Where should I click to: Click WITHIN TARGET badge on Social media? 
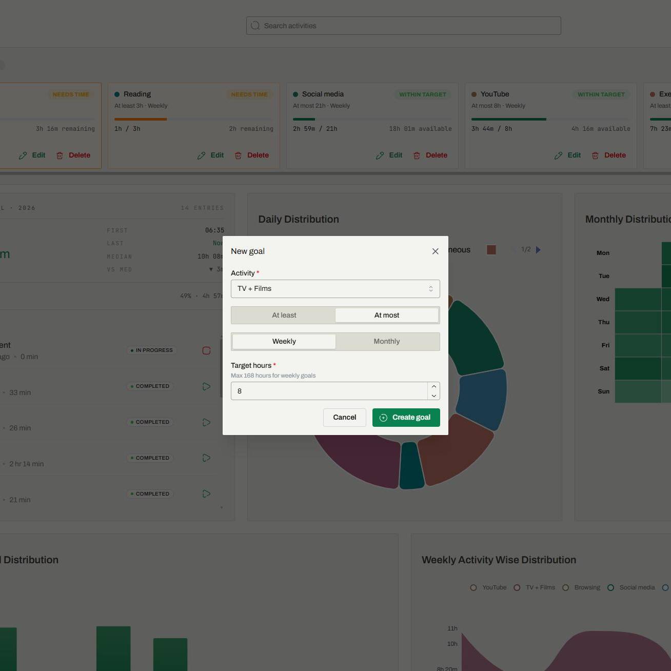click(x=423, y=94)
